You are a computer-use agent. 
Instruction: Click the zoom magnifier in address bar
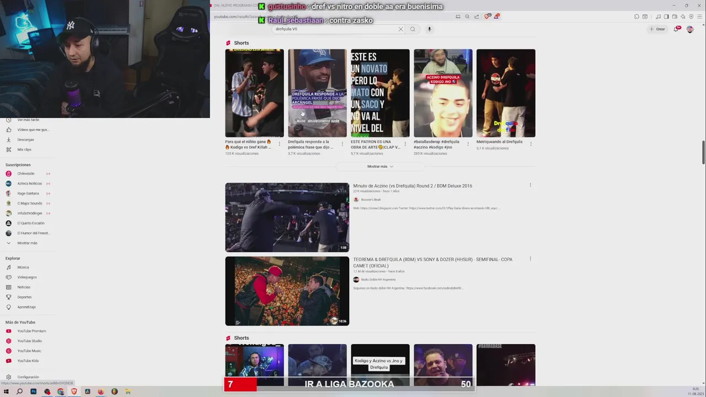[467, 17]
